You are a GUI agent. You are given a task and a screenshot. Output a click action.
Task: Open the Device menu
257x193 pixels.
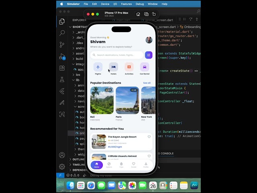[105, 4]
